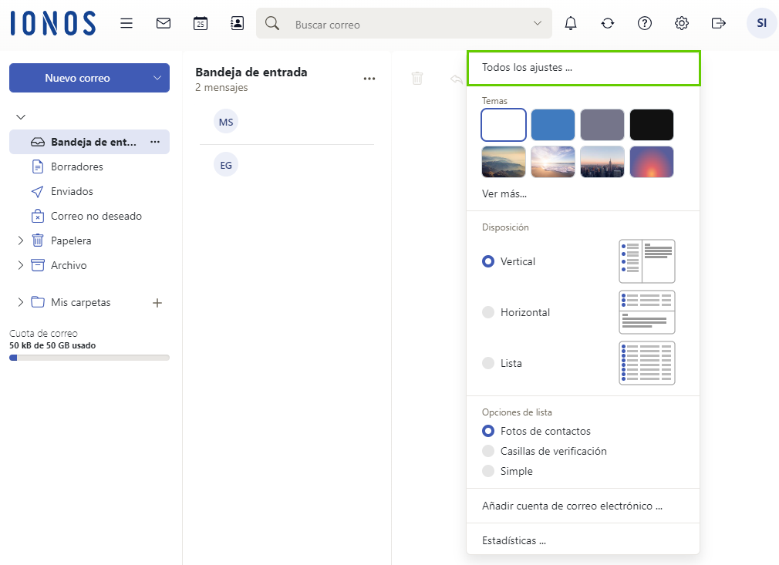Add a new folder with plus icon
Screen dimensions: 779x565
(157, 303)
